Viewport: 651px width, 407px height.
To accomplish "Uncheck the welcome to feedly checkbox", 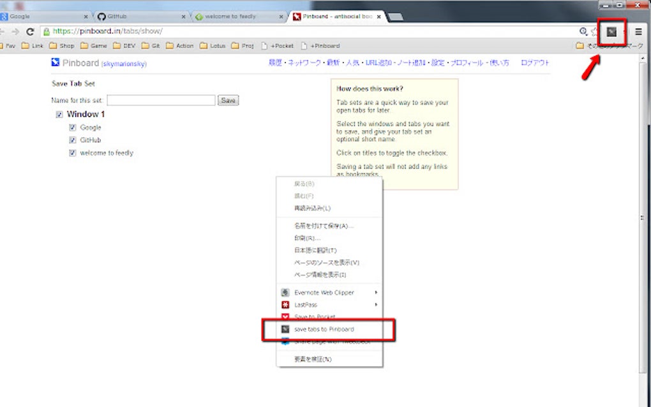I will tap(72, 152).
